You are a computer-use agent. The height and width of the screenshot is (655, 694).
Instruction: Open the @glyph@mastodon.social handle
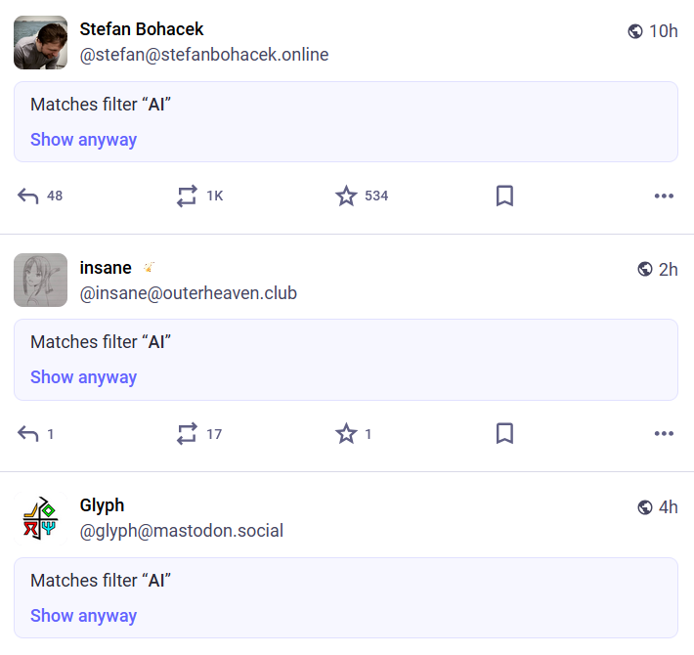tap(181, 531)
